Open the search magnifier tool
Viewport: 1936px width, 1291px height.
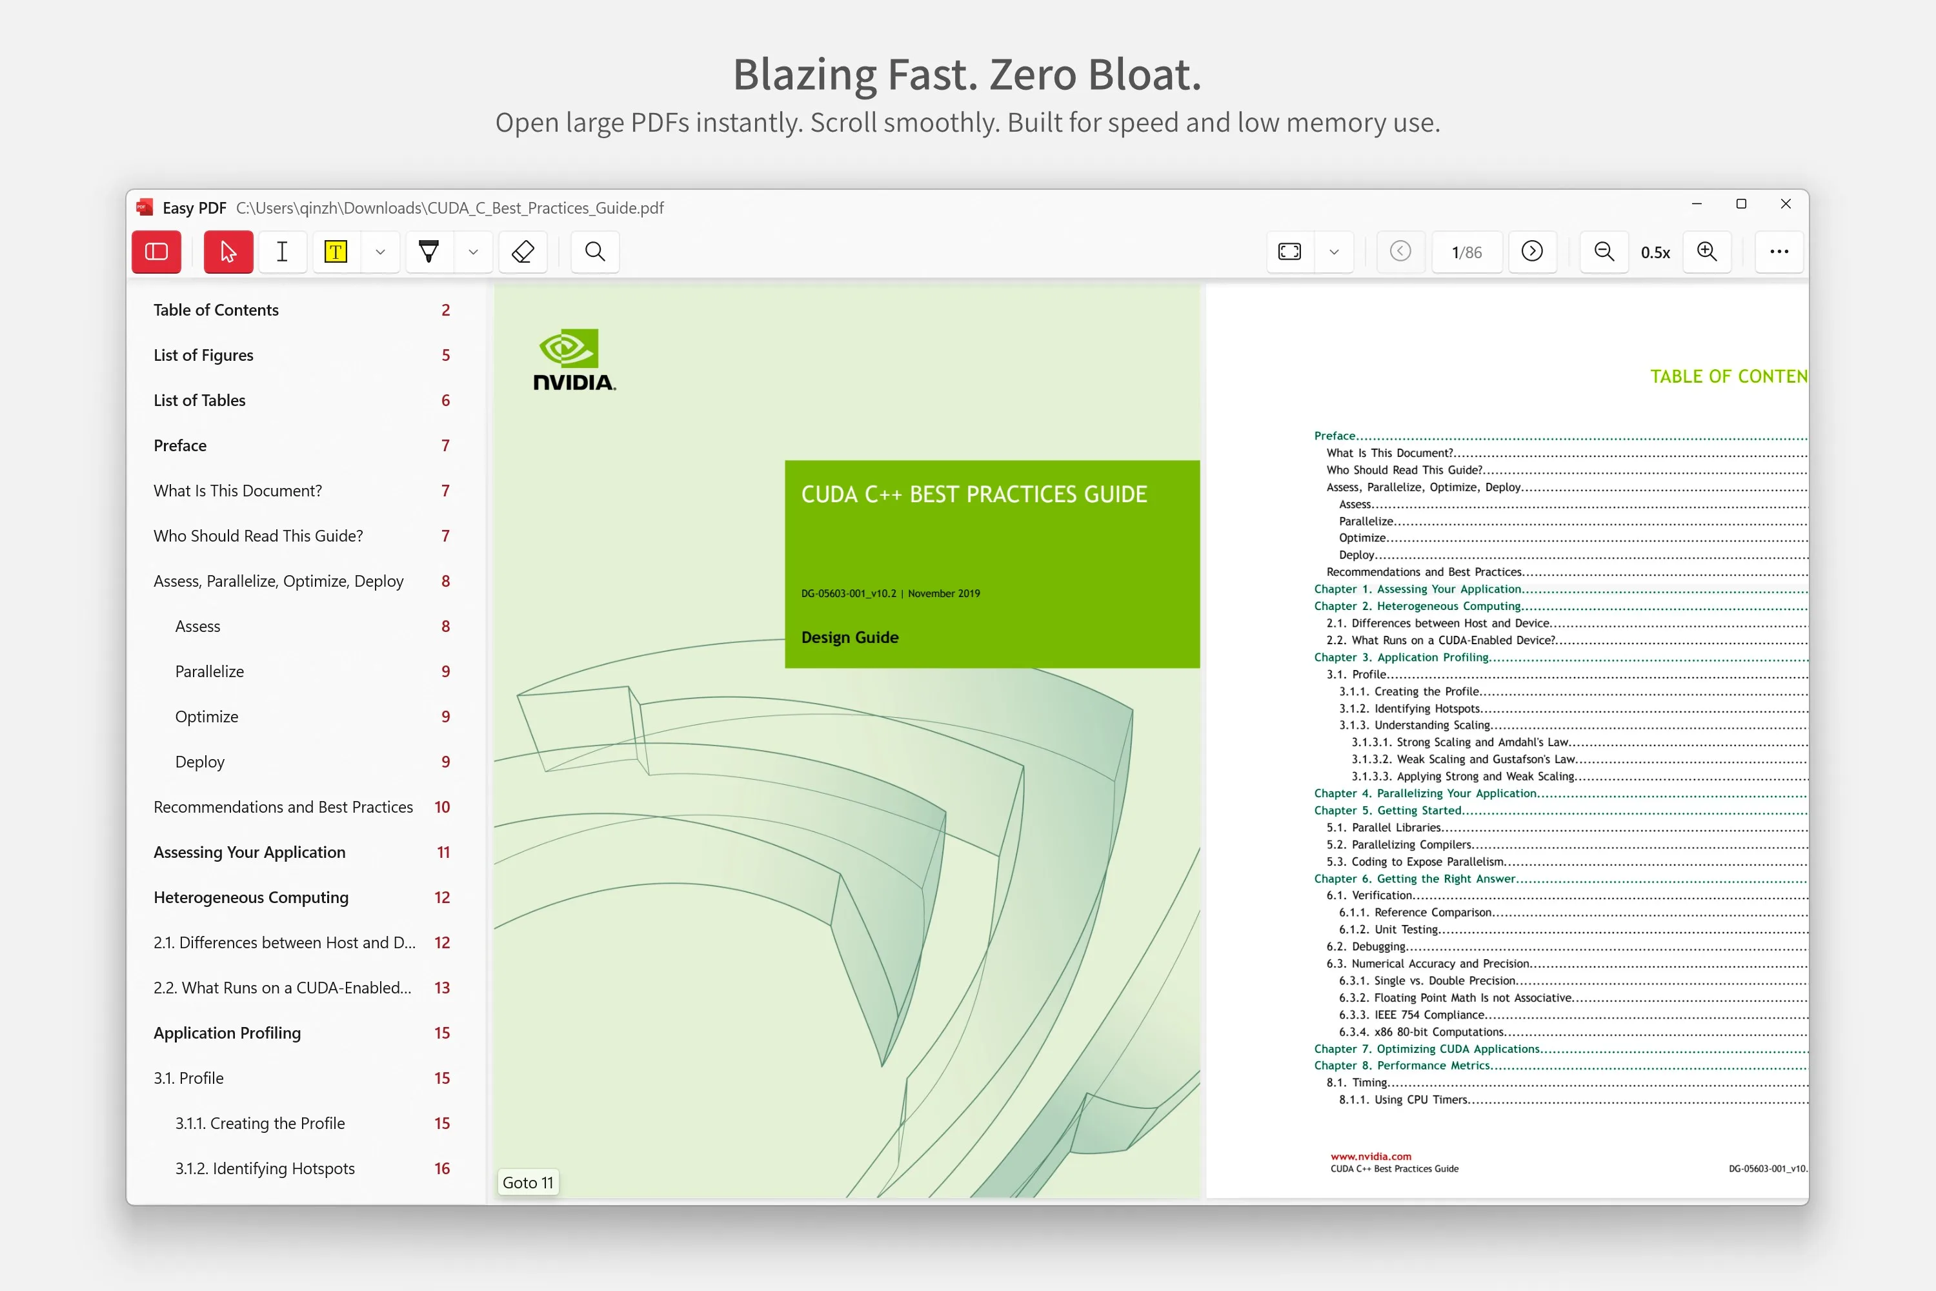595,252
